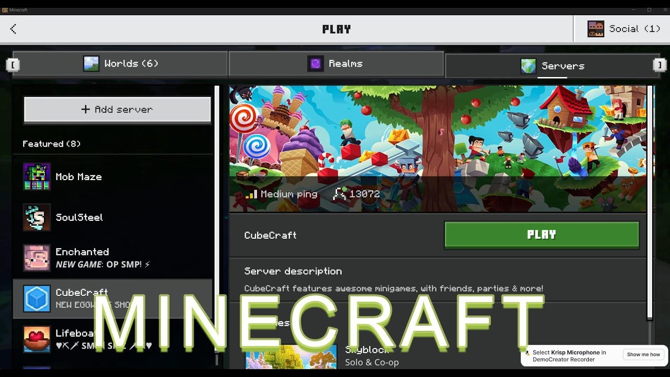The width and height of the screenshot is (670, 377).
Task: Click the CubeCraft banner image
Action: pyautogui.click(x=438, y=149)
